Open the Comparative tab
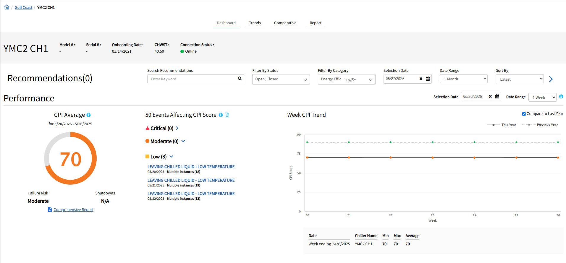The width and height of the screenshot is (566, 263). [x=285, y=23]
